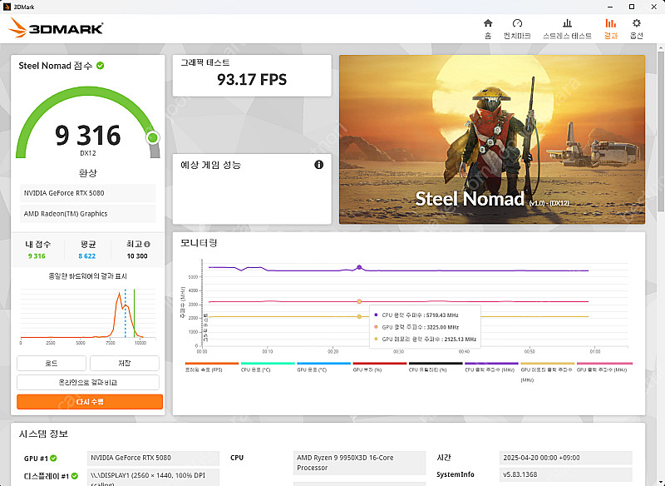Click the 그래픽 테스트 card title
665x486 pixels.
point(205,62)
